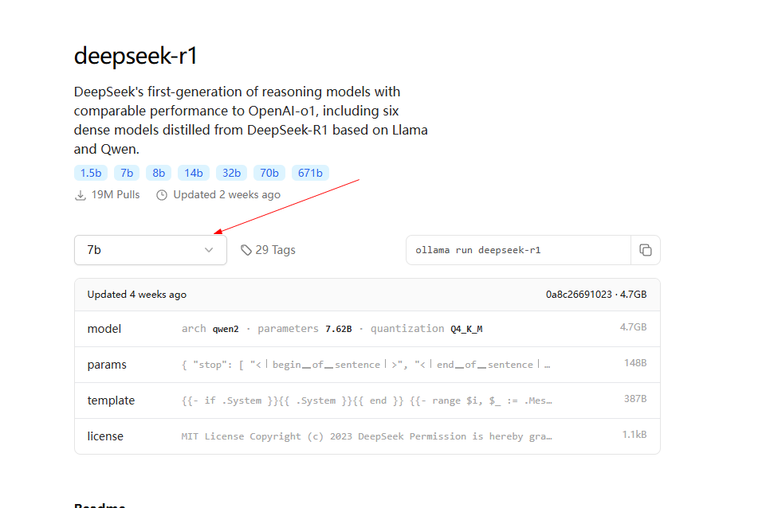Click the 387B size in template row
766x508 pixels.
(x=635, y=399)
